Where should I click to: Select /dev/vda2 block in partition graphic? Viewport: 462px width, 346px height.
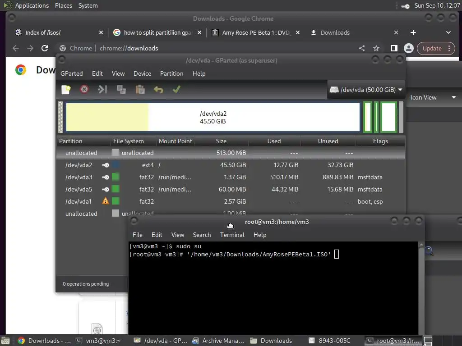point(213,117)
